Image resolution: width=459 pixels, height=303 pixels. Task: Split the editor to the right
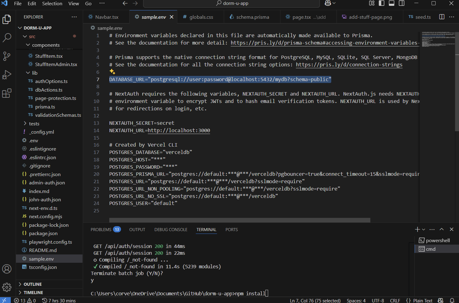[442, 17]
